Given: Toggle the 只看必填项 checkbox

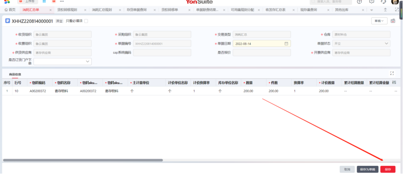Looking at the screenshot, I should coord(86,21).
